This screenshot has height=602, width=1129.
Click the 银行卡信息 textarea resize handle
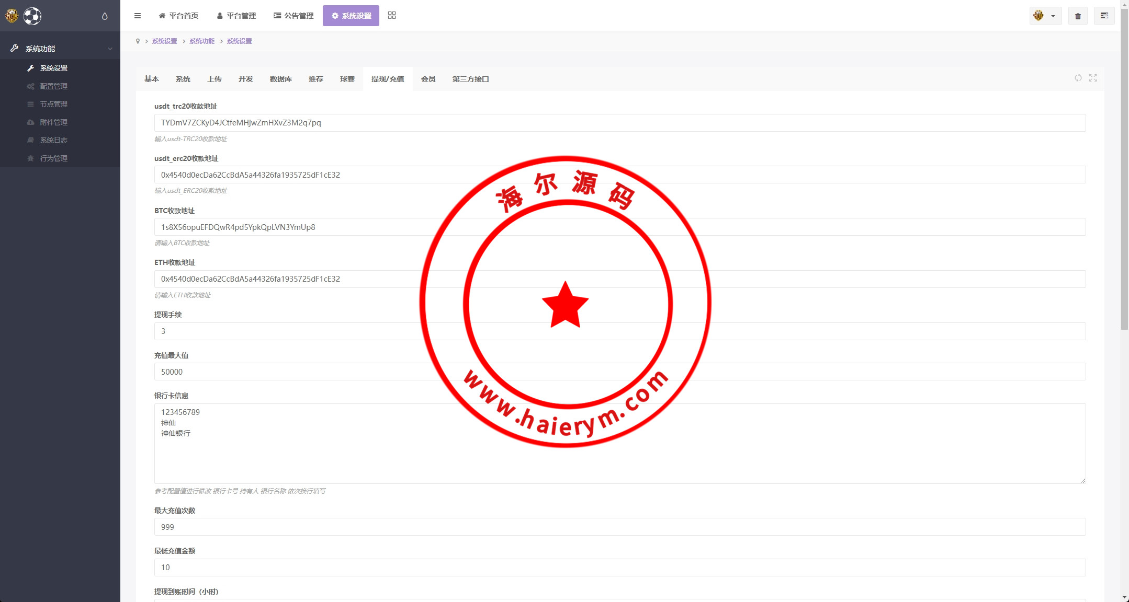(x=1082, y=480)
